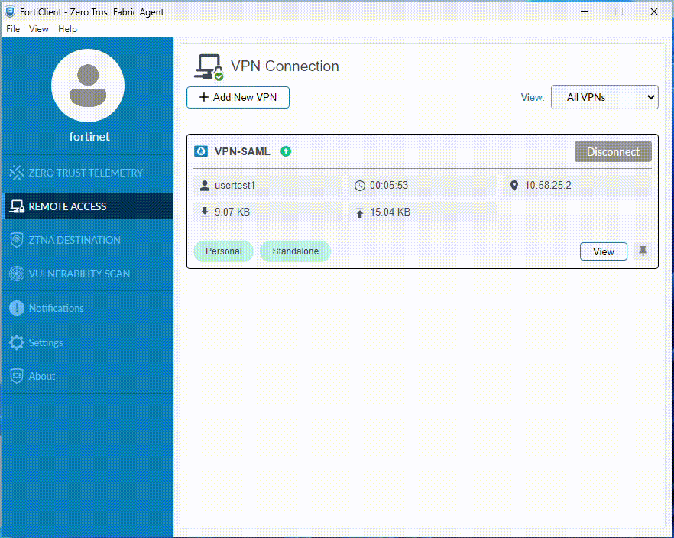Minimize the FortiClient window

point(585,11)
